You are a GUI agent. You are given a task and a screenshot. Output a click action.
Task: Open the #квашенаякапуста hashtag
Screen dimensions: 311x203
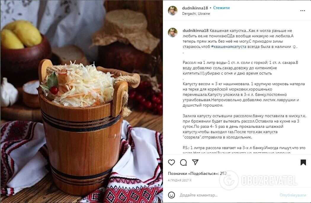(x=229, y=46)
